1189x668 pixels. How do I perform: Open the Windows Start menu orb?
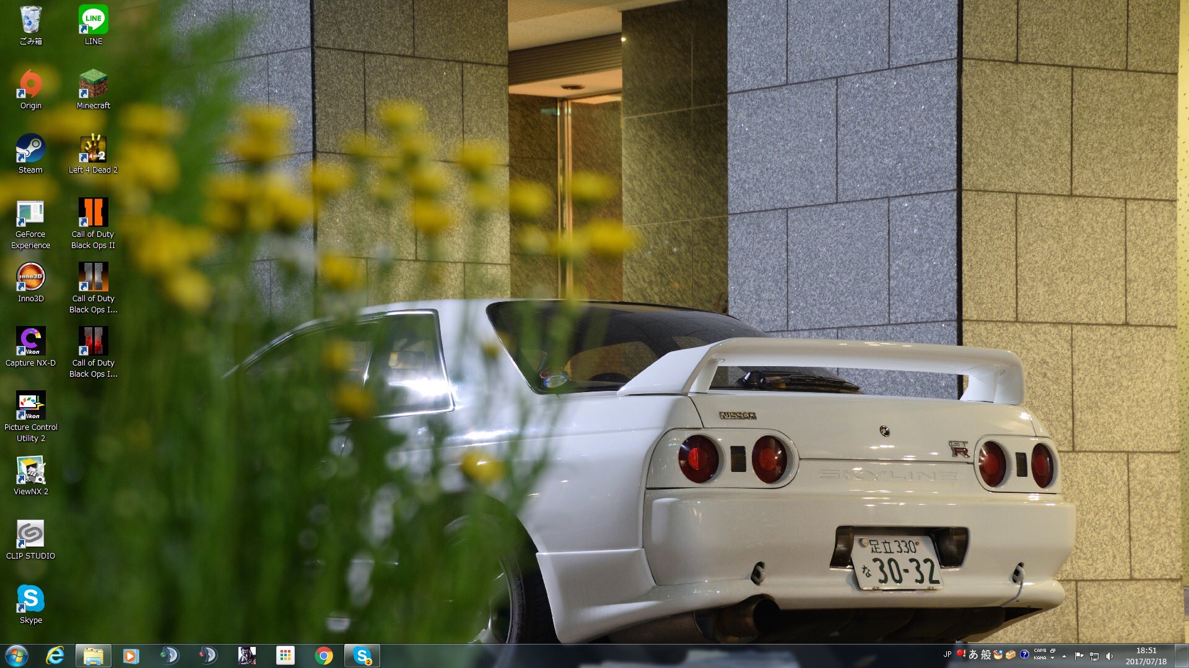[16, 656]
